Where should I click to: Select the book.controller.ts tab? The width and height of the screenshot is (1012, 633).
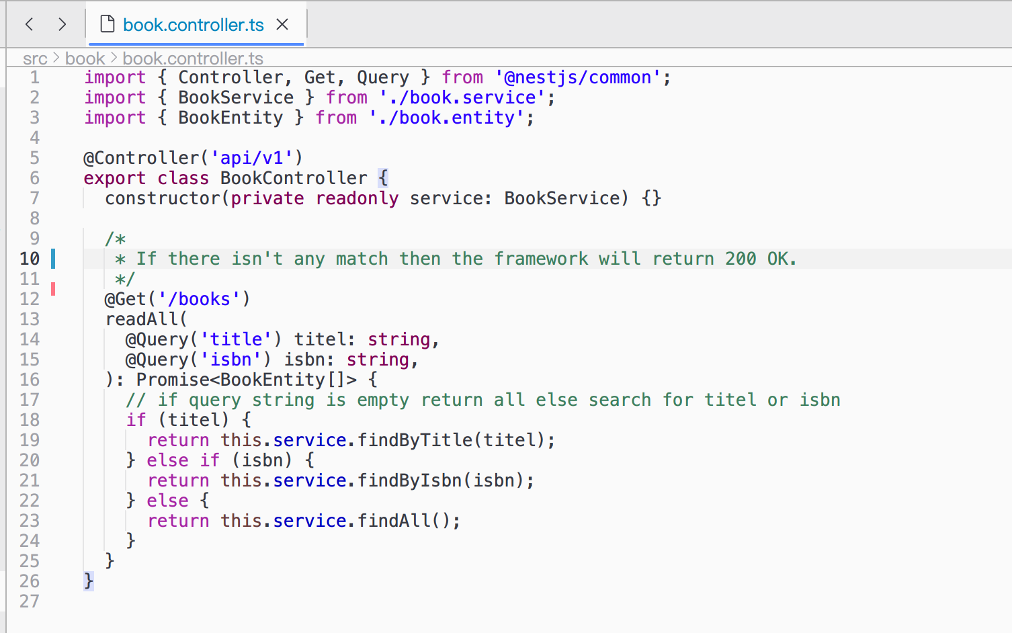pos(196,24)
